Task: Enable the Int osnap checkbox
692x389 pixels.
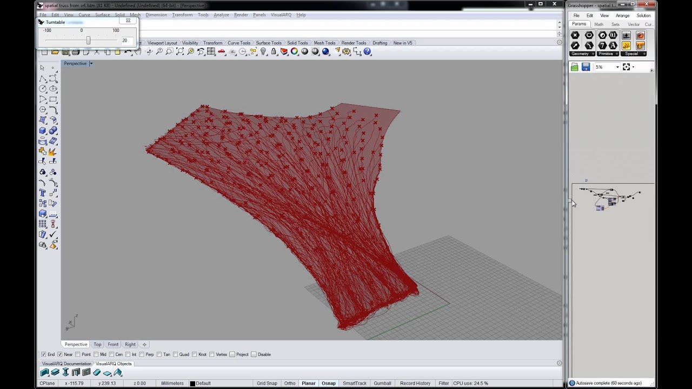Action: [x=128, y=354]
